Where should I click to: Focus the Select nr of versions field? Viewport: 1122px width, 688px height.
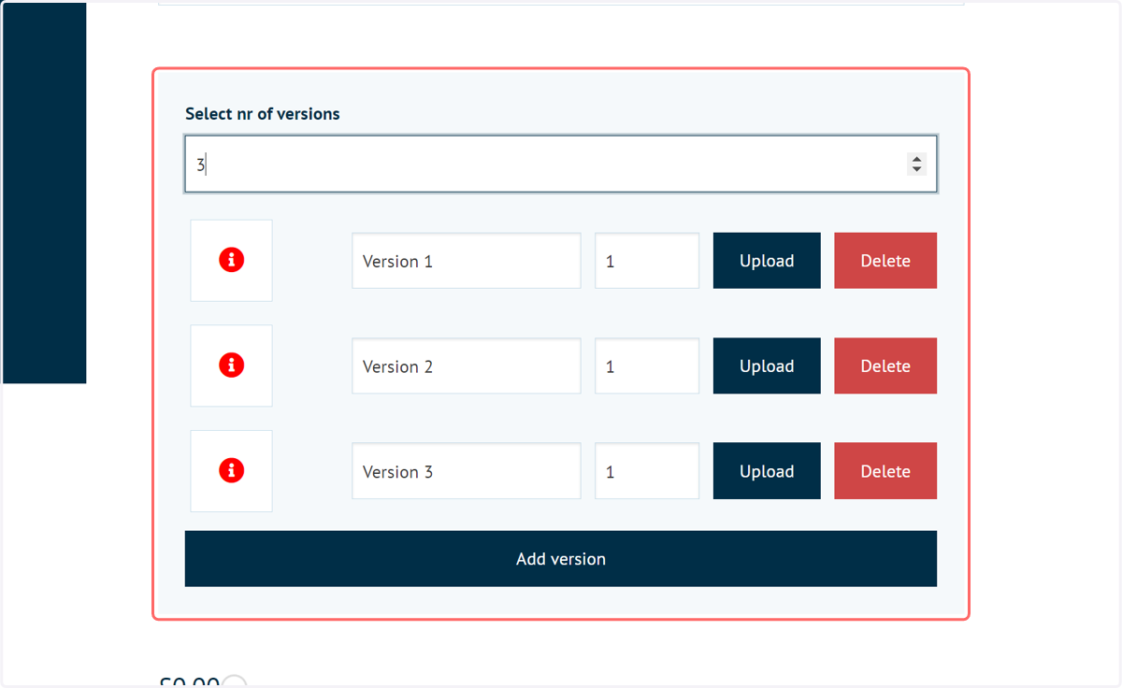(x=561, y=165)
